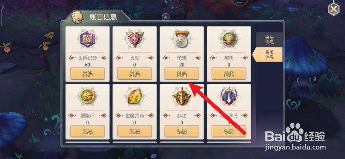Click 兑换 under 金魔灵石
The height and width of the screenshot is (159, 345).
(x=134, y=132)
